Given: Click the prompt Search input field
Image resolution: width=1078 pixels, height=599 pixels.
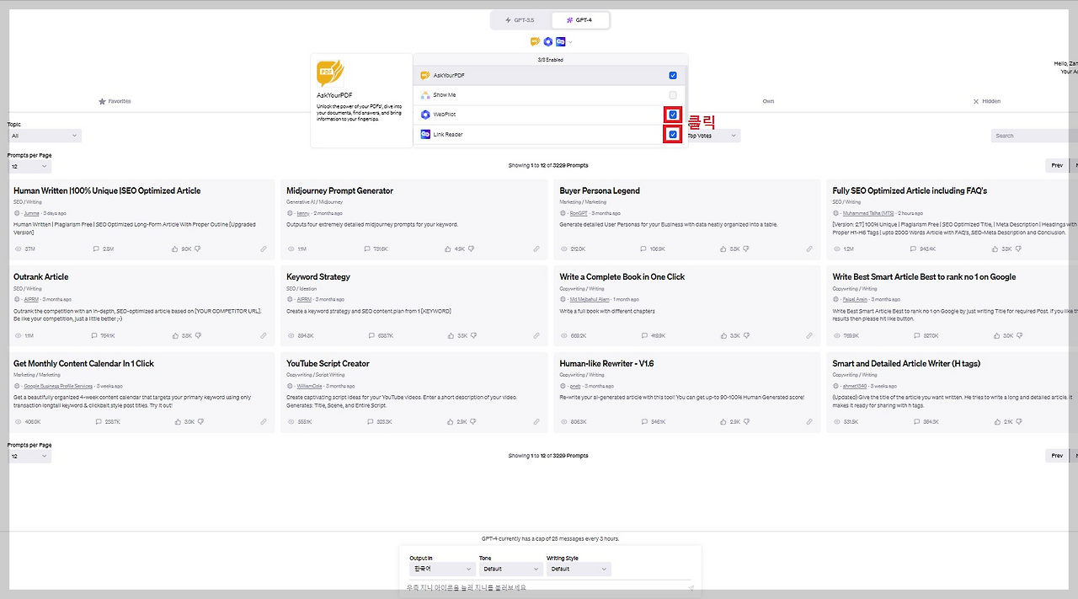Looking at the screenshot, I should click(x=1034, y=136).
